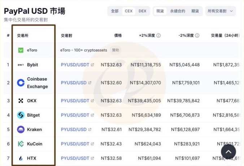Image resolution: width=244 pixels, height=166 pixels.
Task: Click the Kraken purple logo icon
Action: coord(21,130)
